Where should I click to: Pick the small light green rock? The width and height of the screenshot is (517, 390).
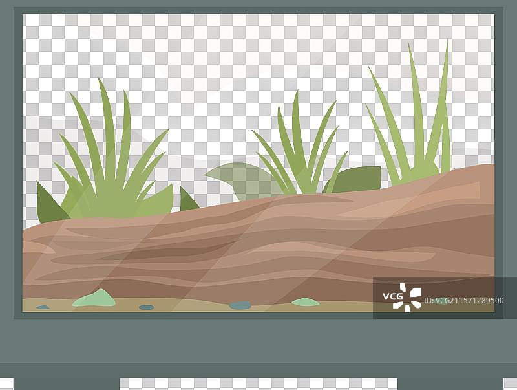[305, 302]
